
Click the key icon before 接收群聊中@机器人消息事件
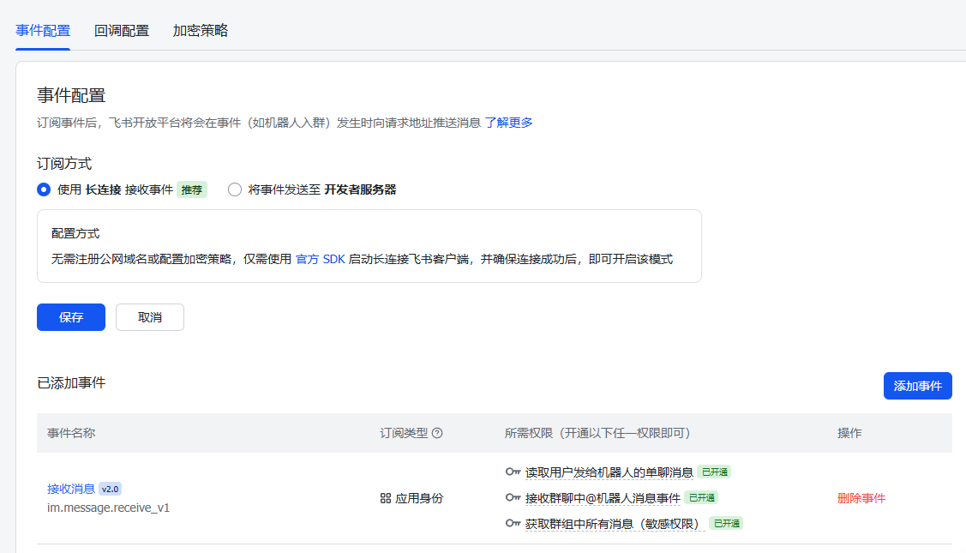[x=512, y=497]
